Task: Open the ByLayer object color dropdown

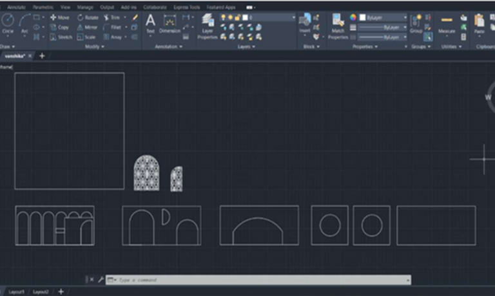Action: tap(383, 17)
